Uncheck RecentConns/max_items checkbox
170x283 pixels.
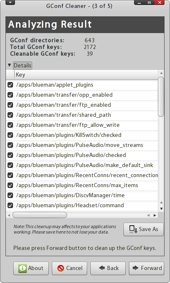pyautogui.click(x=10, y=185)
